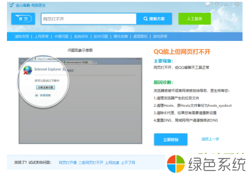The height and width of the screenshot is (174, 248).
Task: Select the 系统综合 category tab
Action: coord(81,37)
